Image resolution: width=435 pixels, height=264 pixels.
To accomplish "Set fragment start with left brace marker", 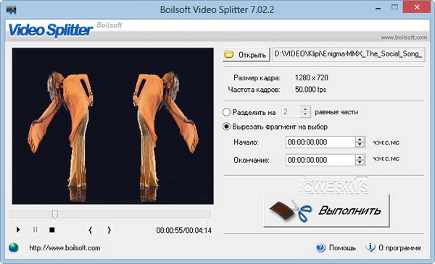I will 90,230.
